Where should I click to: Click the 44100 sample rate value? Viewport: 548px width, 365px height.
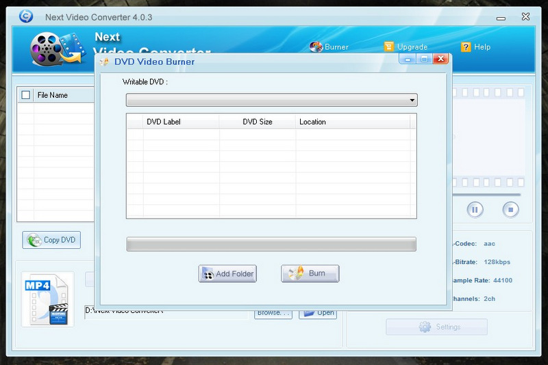[503, 280]
